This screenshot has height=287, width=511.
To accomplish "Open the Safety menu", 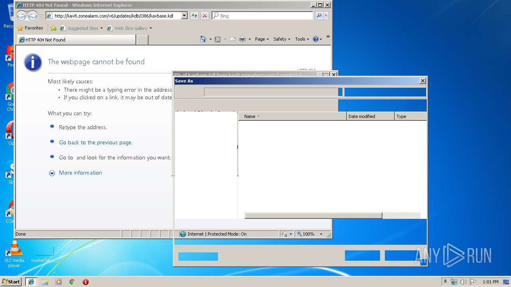I will (282, 39).
